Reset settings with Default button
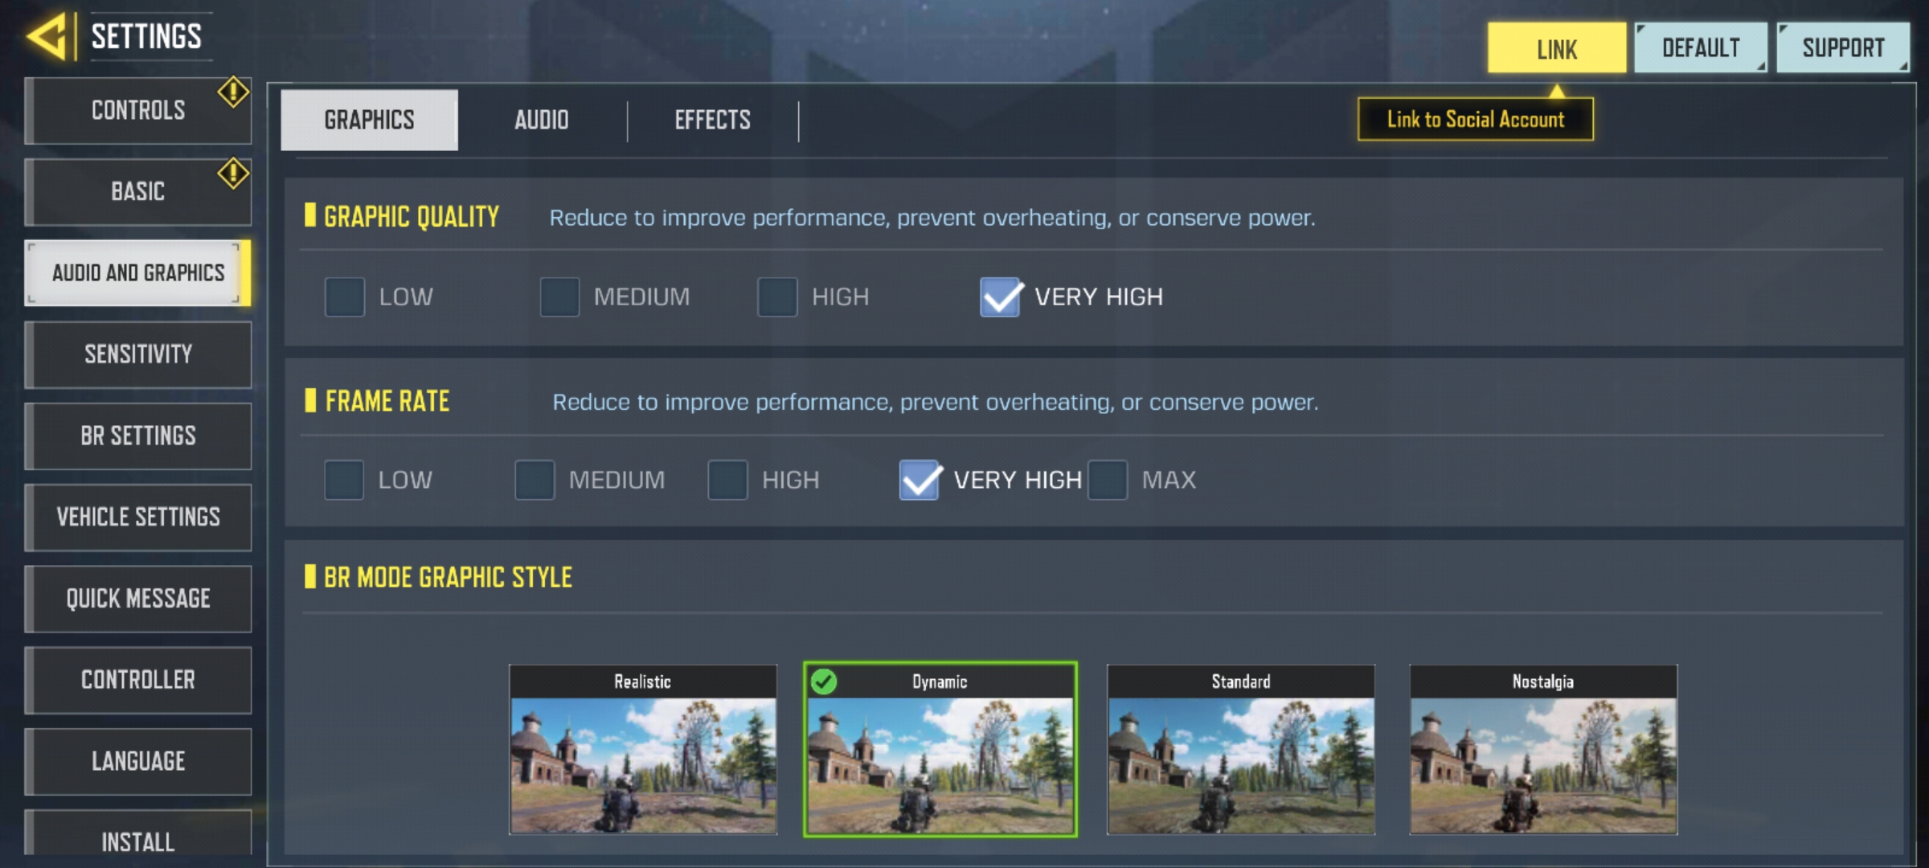 coord(1701,48)
